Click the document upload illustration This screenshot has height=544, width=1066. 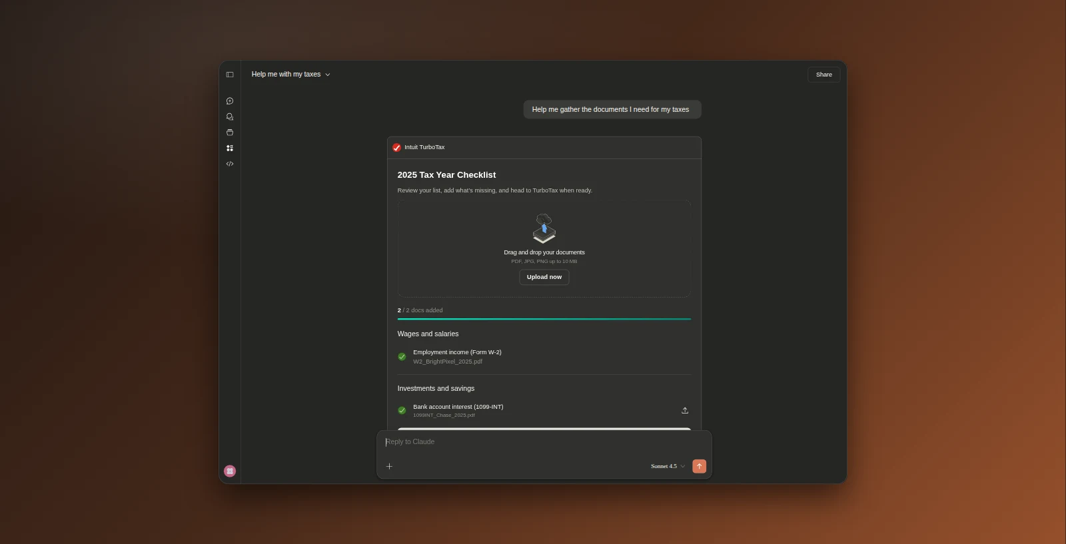click(x=544, y=228)
